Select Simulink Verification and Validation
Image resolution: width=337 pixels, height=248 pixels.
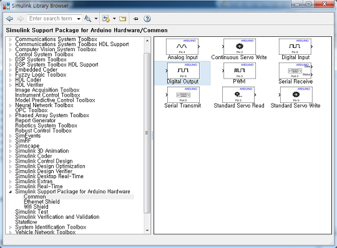57,217
